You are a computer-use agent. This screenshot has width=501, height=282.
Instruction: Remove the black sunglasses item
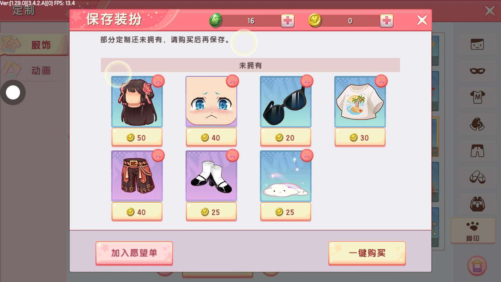307,81
